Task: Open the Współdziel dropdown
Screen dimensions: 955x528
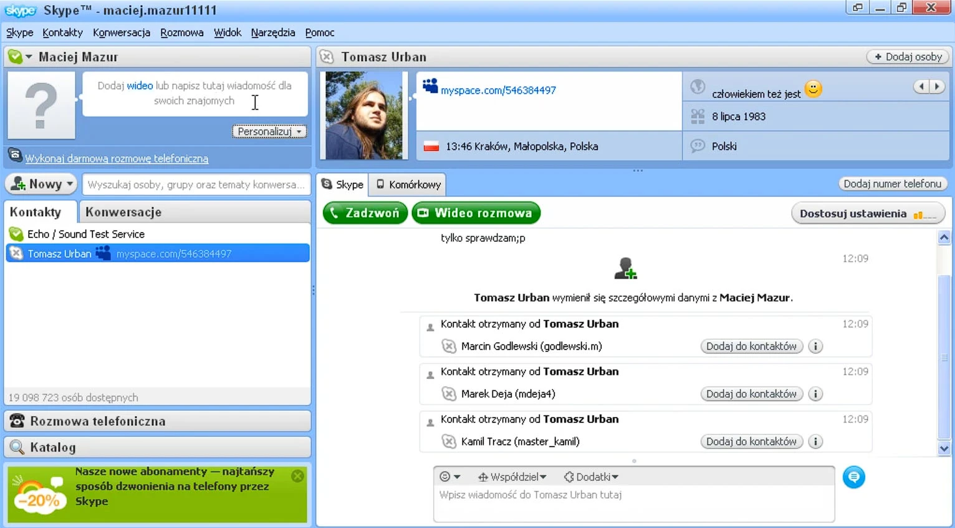Action: pyautogui.click(x=512, y=477)
